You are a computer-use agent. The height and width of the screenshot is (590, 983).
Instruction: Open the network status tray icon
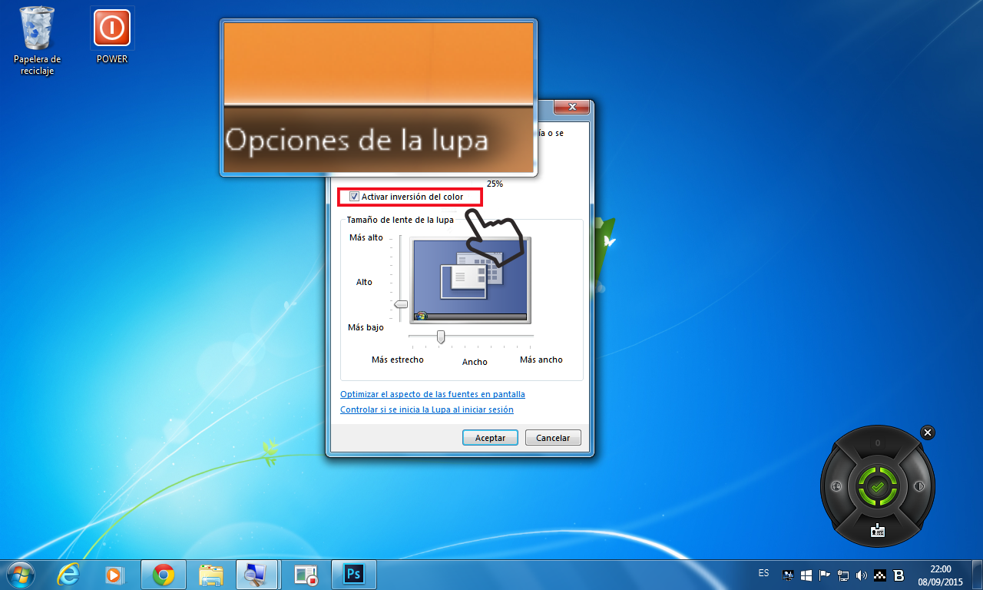pyautogui.click(x=843, y=574)
